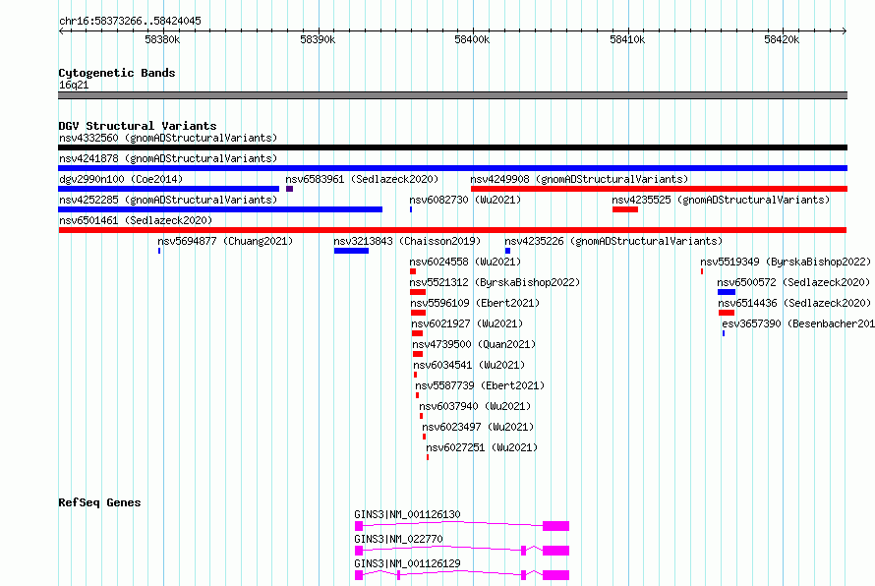Open the nsv4332560 (gnomADStructuralVariants) label
Viewport: 875px width, 586px height.
pyautogui.click(x=168, y=138)
